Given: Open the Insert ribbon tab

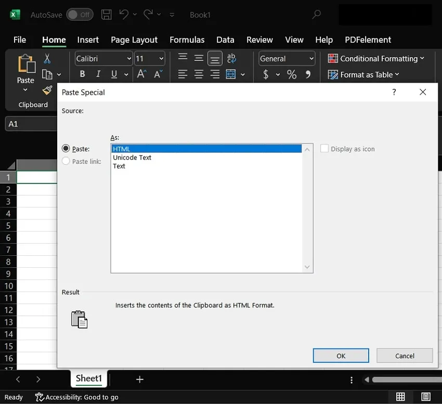Looking at the screenshot, I should coord(88,40).
